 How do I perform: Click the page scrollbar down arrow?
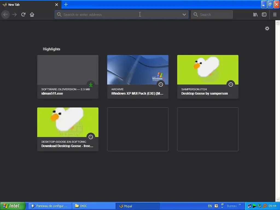pyautogui.click(x=278, y=199)
